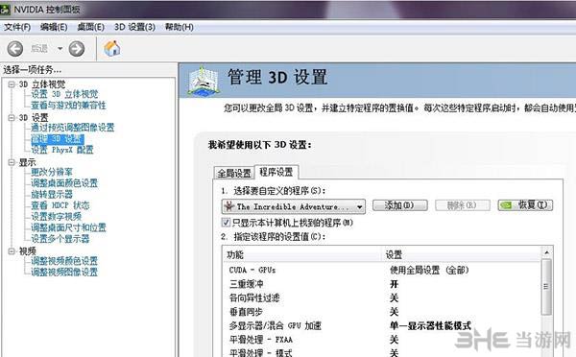Click the 添加(D) button
The height and width of the screenshot is (357, 576).
coord(400,205)
